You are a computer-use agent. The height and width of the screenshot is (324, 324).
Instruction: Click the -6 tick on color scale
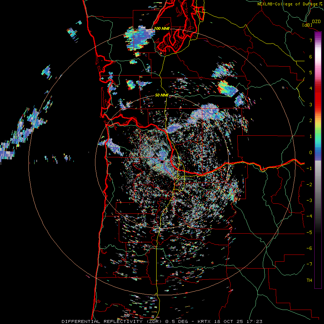click(x=309, y=248)
